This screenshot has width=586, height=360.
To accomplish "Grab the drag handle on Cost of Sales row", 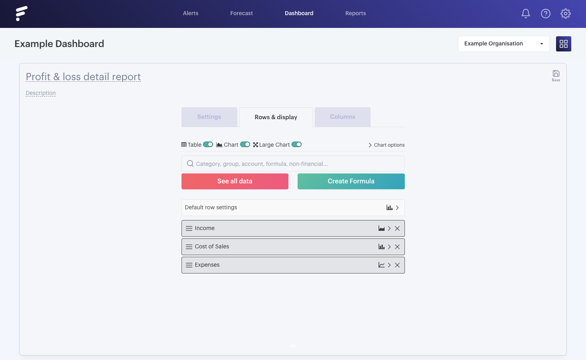I will (x=189, y=247).
